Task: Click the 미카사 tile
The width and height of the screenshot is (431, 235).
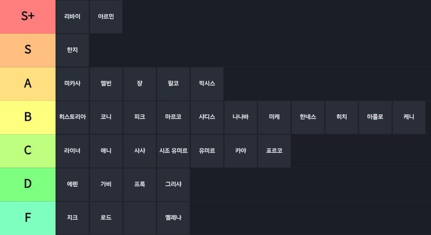Action: (x=72, y=84)
